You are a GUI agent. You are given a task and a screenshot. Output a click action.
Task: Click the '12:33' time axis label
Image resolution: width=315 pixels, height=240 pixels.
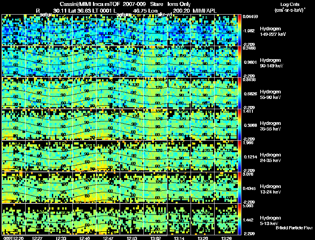pyautogui.click(x=61, y=238)
